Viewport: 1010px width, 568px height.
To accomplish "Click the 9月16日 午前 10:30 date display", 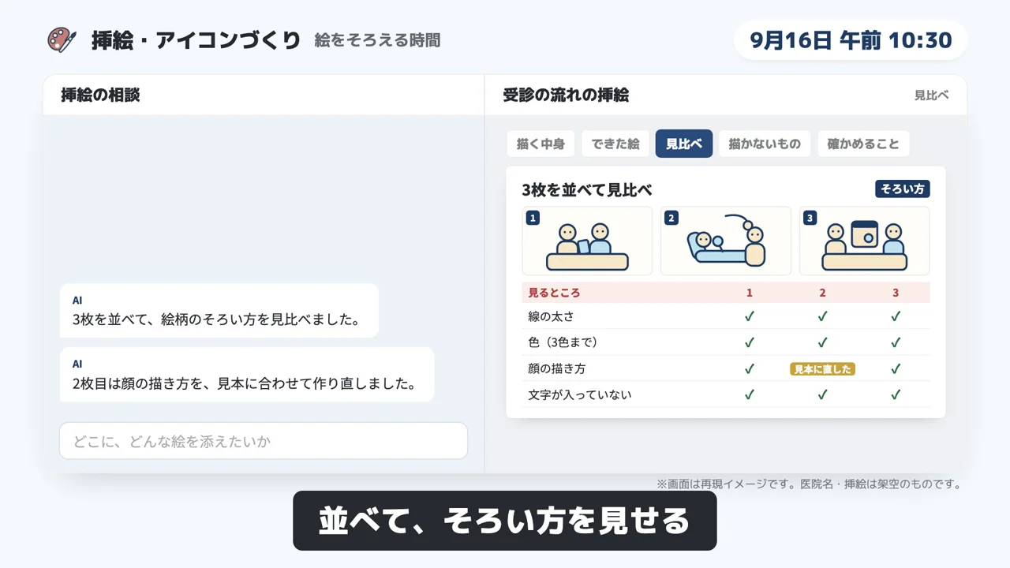I will coord(851,40).
